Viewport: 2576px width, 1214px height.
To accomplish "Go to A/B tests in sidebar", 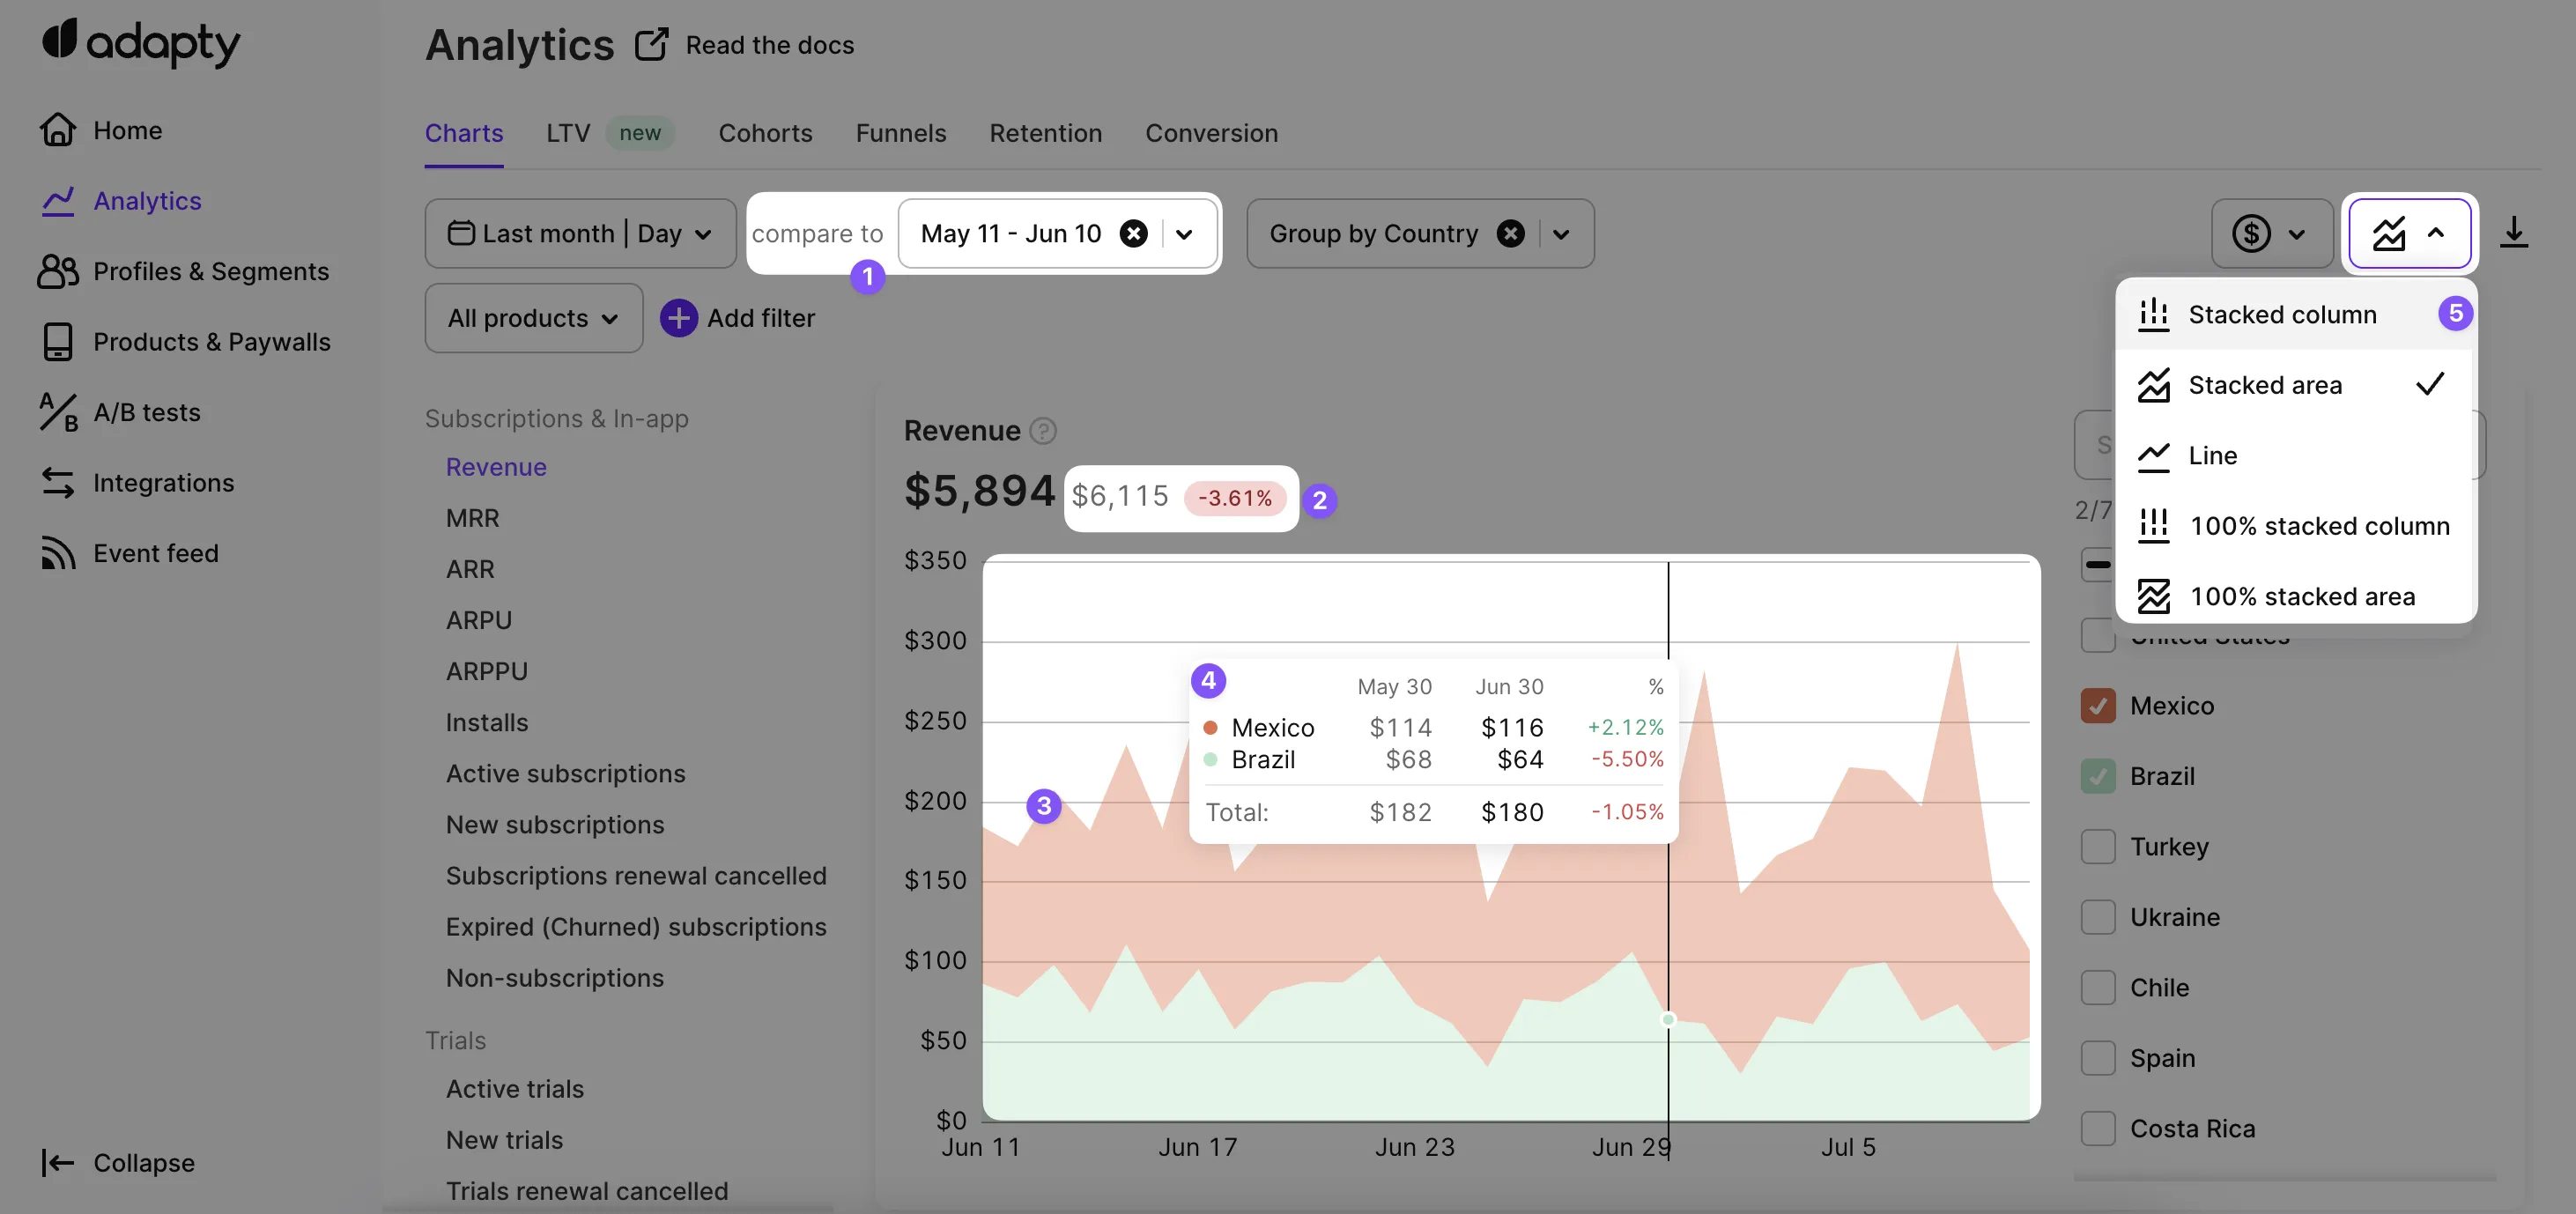I will (x=146, y=412).
